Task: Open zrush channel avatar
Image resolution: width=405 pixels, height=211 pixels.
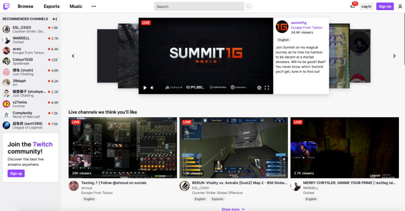Action: pyautogui.click(x=6, y=72)
